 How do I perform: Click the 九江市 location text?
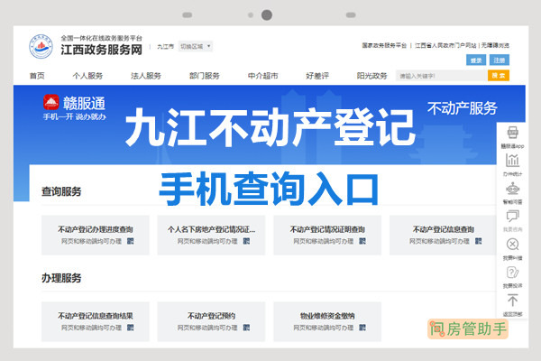[165, 46]
